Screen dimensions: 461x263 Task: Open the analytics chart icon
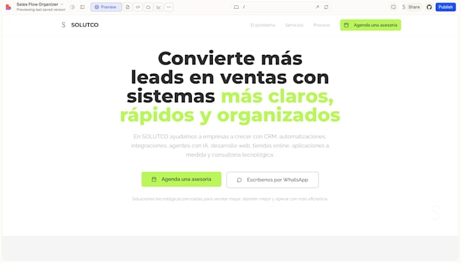point(159,7)
